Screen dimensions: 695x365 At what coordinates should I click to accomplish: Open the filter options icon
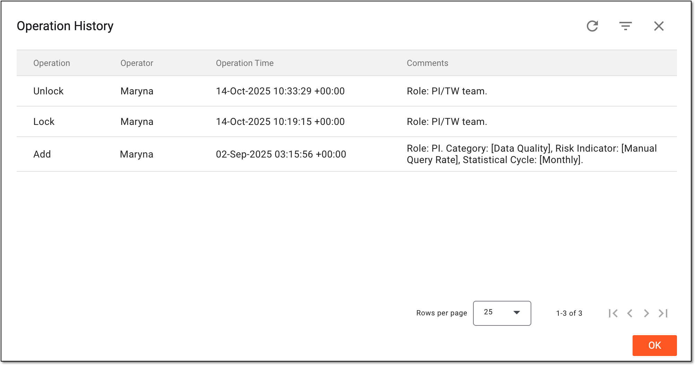pyautogui.click(x=626, y=26)
